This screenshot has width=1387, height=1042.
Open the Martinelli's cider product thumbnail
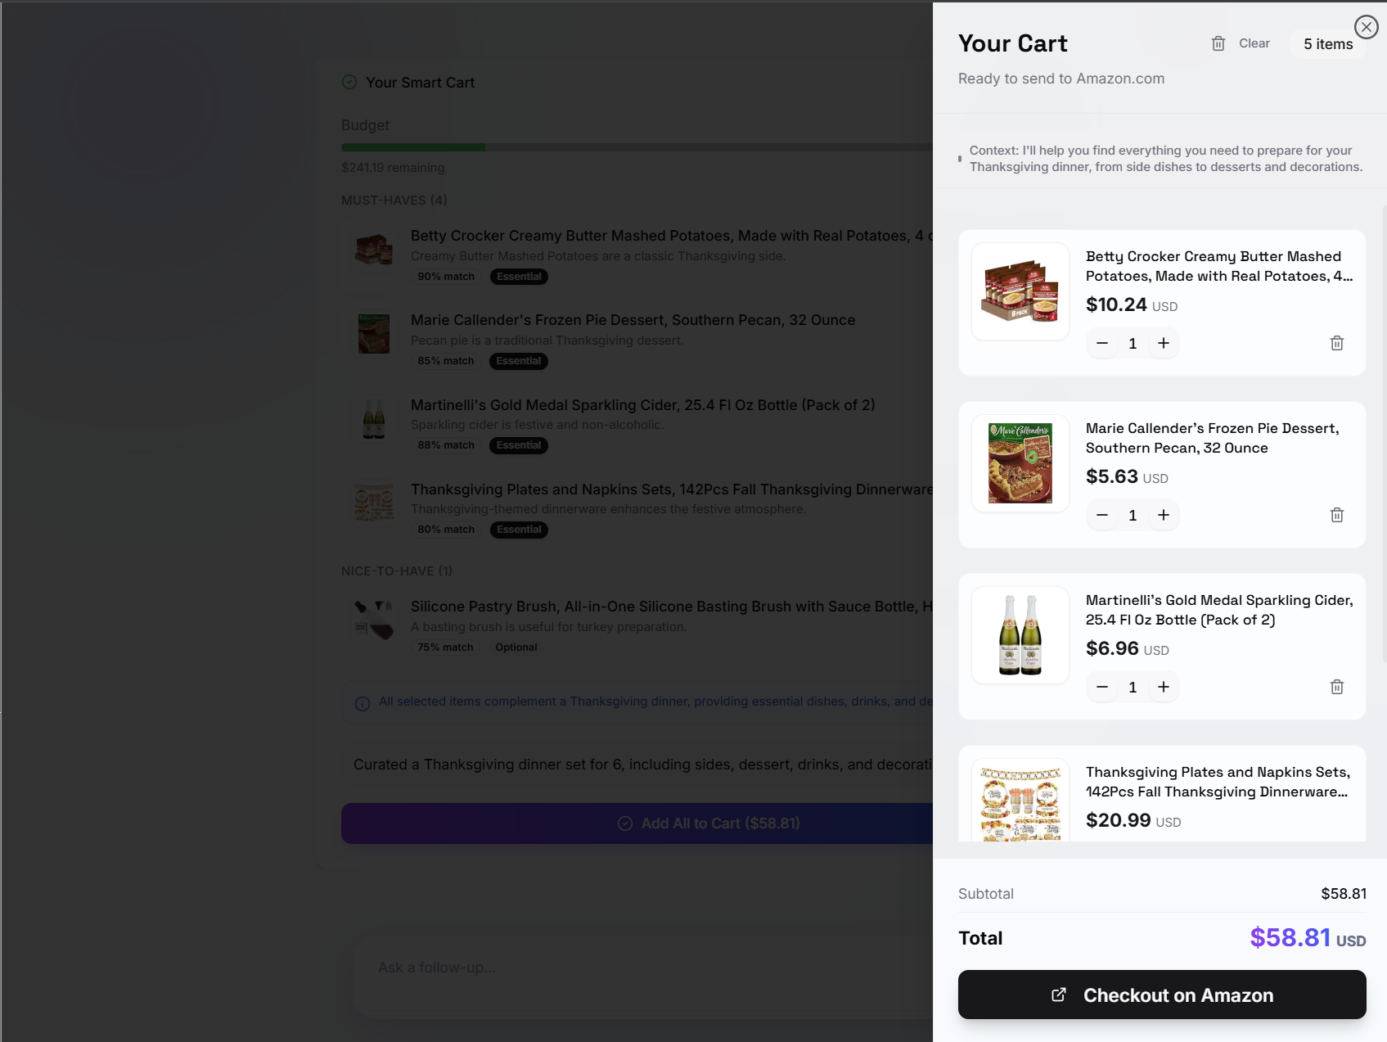click(x=1020, y=634)
